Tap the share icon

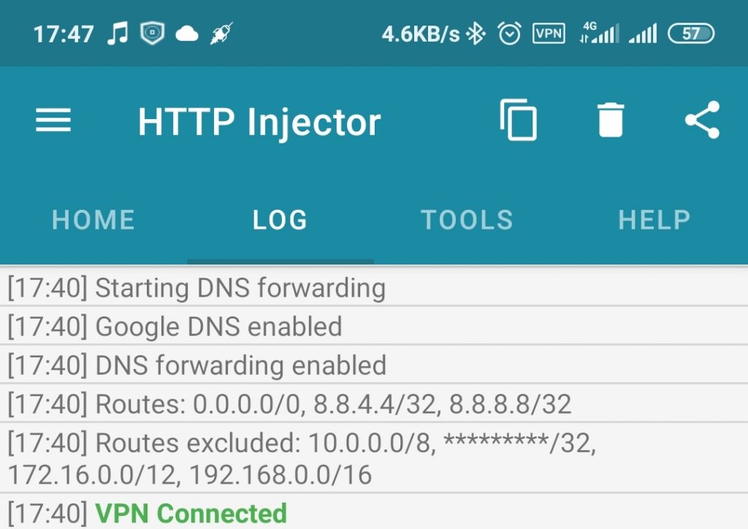[702, 120]
